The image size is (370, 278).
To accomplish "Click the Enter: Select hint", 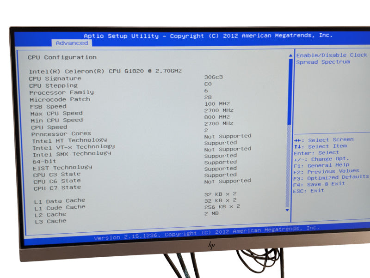I will (x=316, y=153).
